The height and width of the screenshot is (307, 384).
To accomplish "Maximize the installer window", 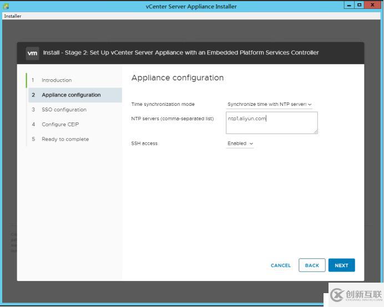I will click(x=359, y=5).
